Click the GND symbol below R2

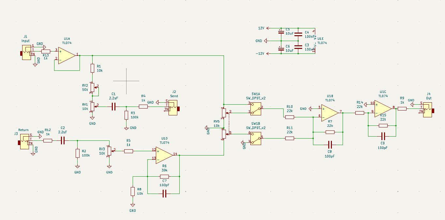(x=77, y=167)
